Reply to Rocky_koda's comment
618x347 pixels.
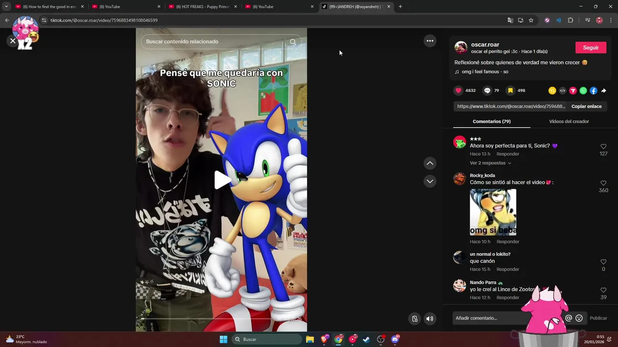pos(507,242)
